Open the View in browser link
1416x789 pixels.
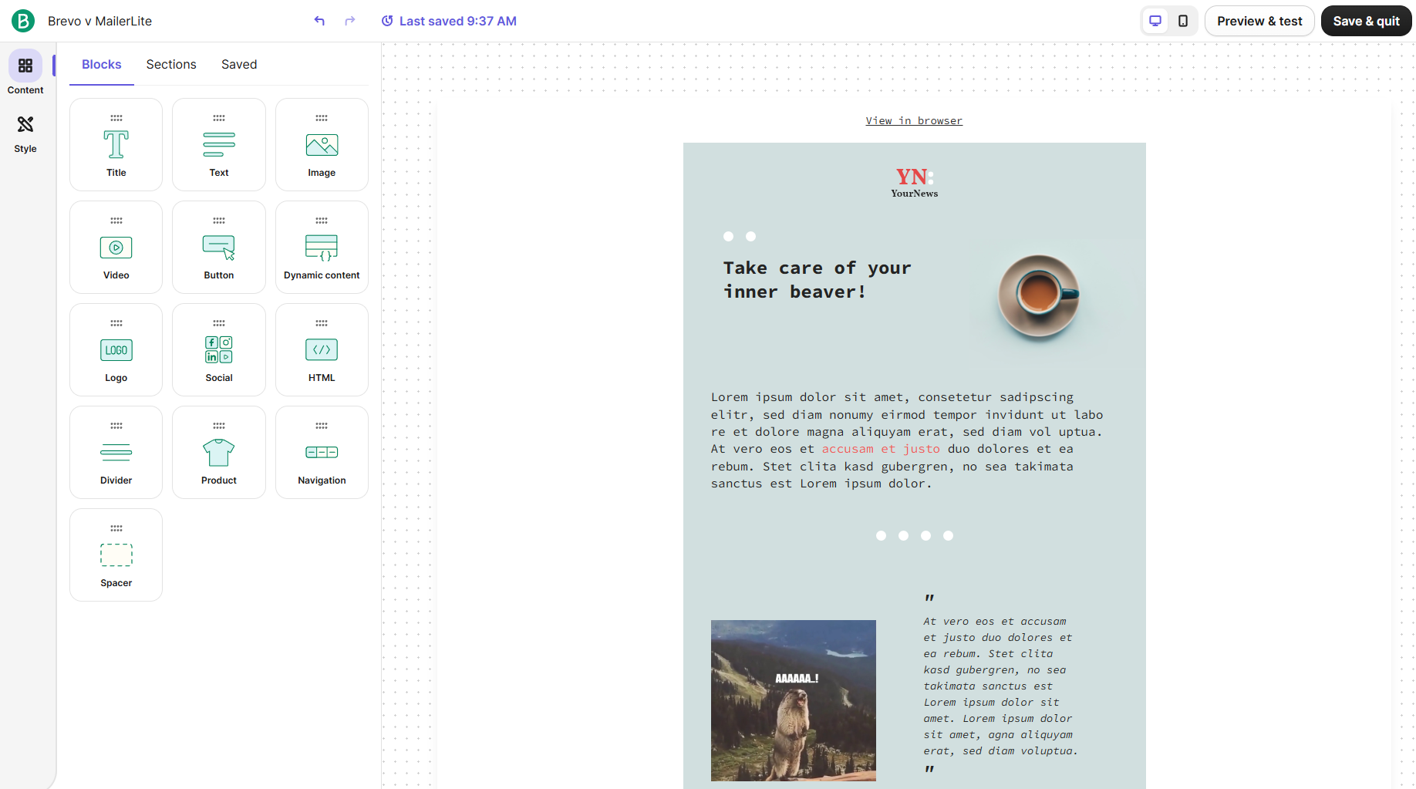coord(914,121)
